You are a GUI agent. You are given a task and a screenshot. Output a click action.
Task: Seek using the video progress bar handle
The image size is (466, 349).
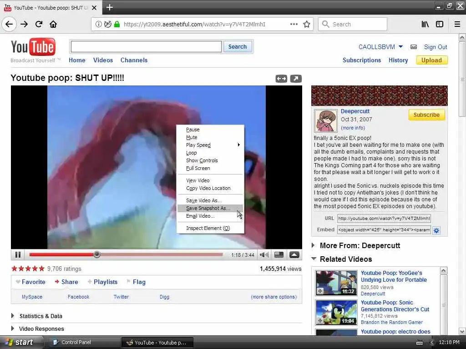[97, 254]
